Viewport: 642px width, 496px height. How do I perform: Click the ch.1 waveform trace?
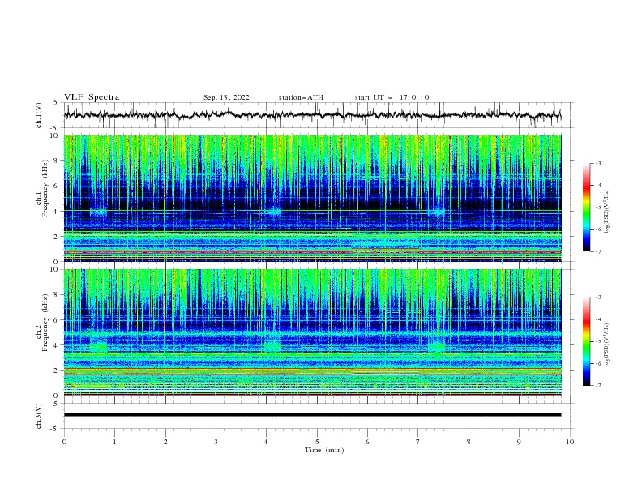tap(312, 115)
